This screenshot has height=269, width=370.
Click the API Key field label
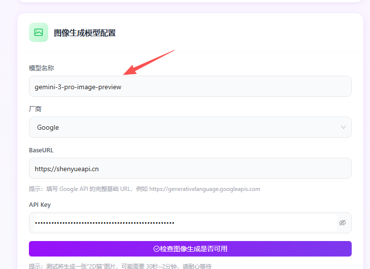point(40,204)
